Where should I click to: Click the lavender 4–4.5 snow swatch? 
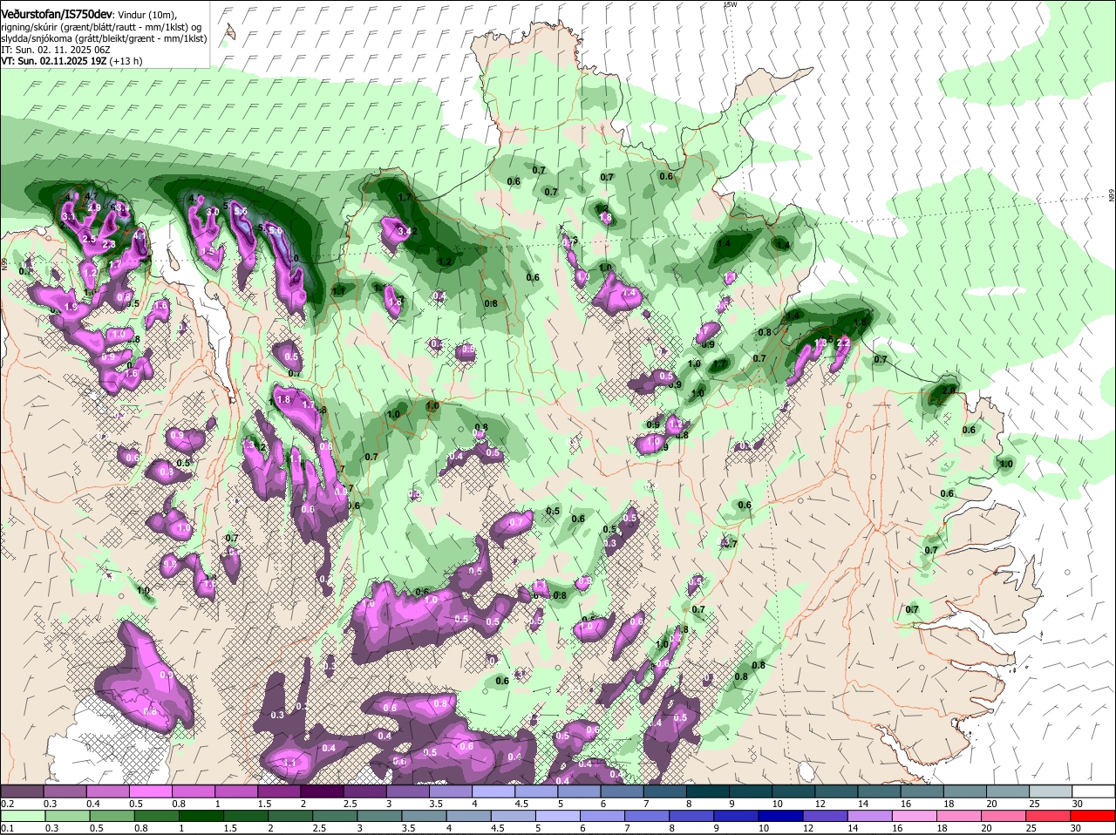(493, 791)
